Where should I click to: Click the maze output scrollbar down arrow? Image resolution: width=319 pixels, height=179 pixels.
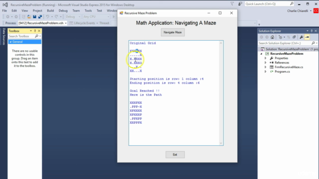[x=221, y=143]
